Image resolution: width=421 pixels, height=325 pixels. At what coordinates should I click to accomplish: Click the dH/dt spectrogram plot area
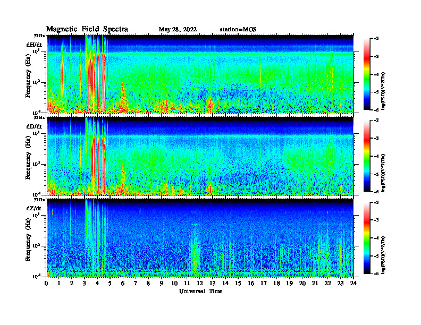pos(200,74)
